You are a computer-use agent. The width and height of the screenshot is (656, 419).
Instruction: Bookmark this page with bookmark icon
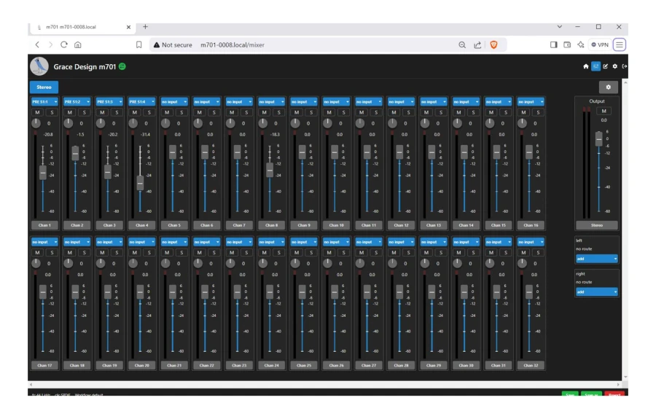[139, 44]
